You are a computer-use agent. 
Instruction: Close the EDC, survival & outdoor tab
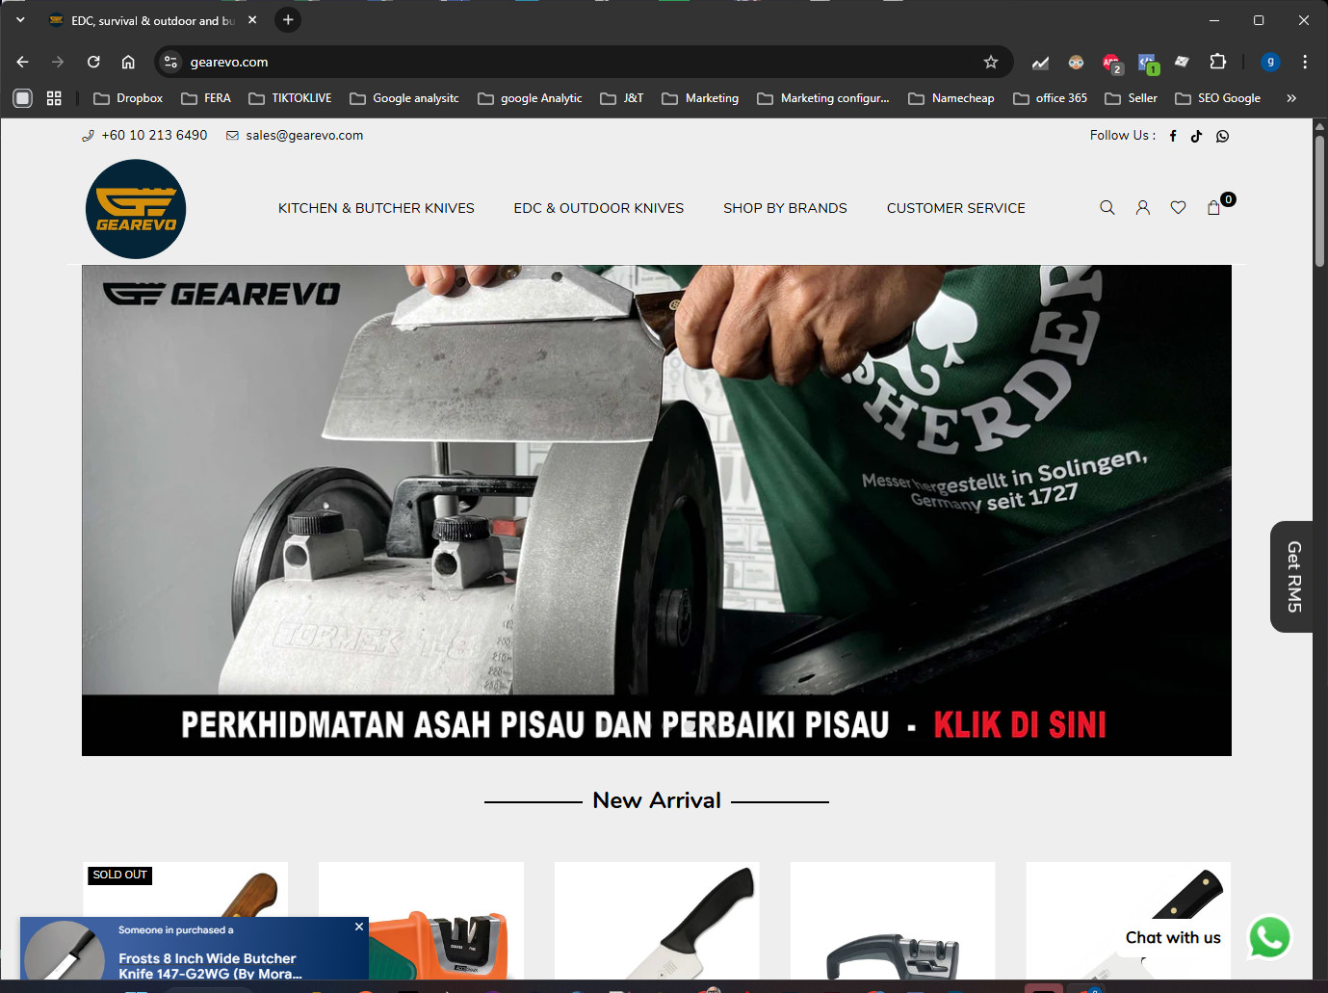point(252,20)
